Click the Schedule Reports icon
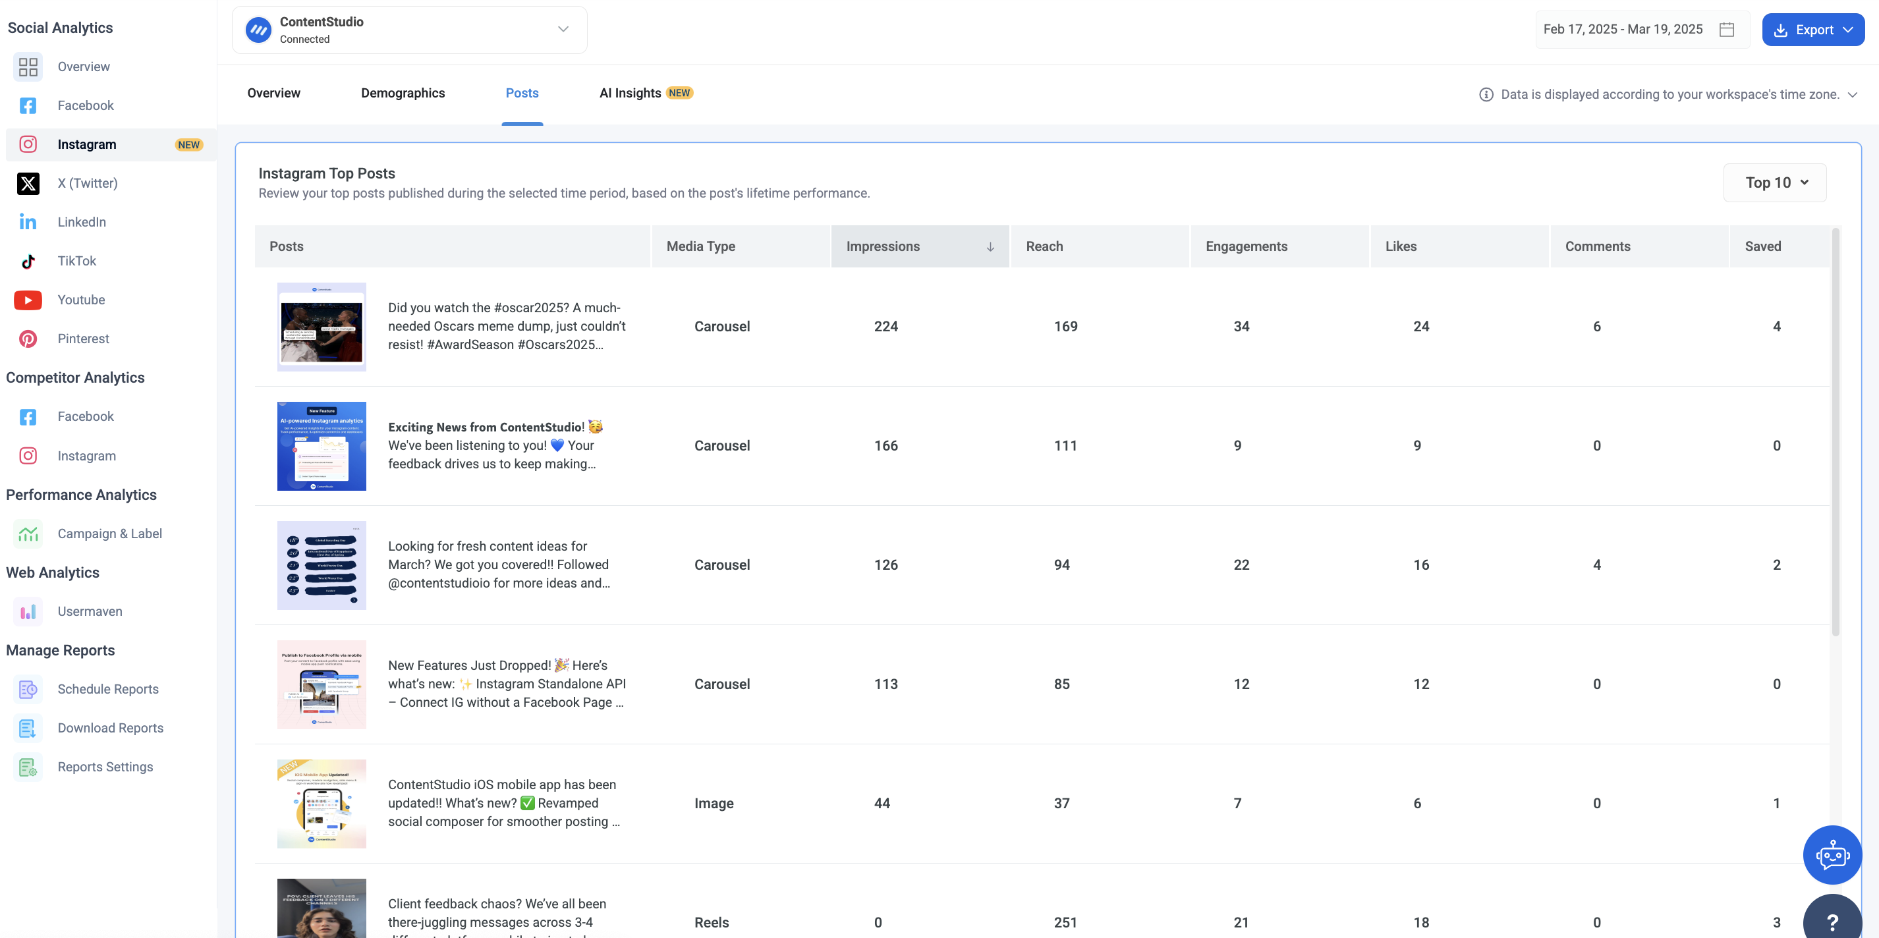1879x938 pixels. [28, 689]
